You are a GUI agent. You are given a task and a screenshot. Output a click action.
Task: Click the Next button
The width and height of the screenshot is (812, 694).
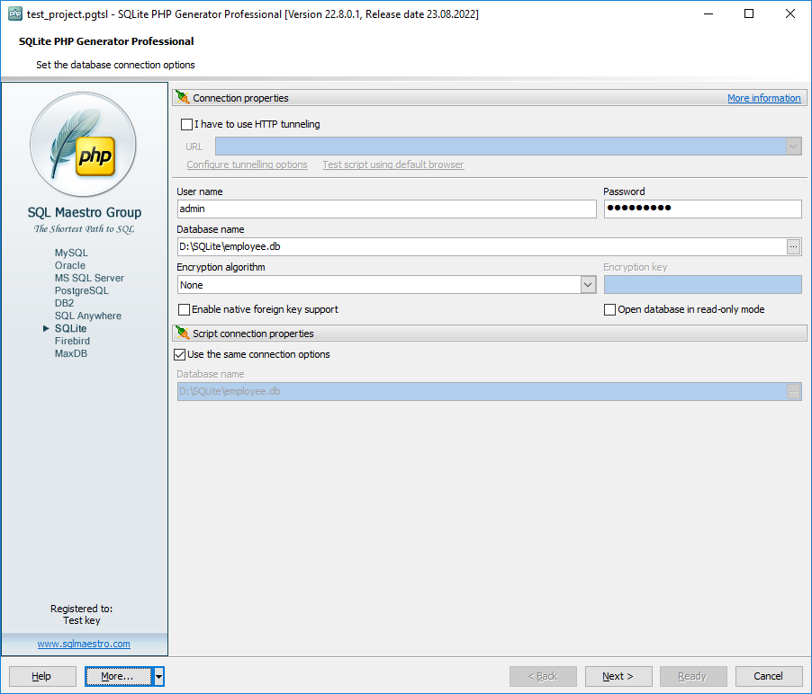pyautogui.click(x=618, y=676)
